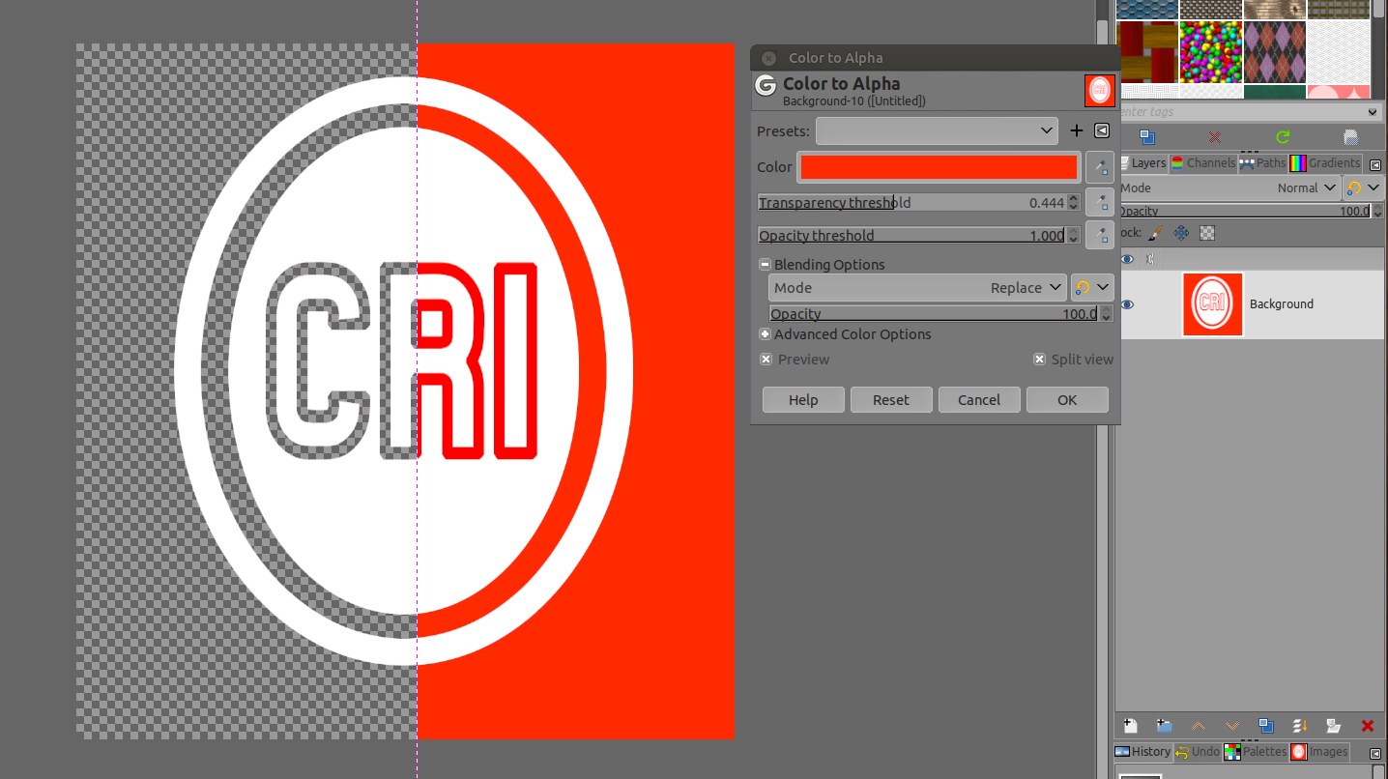Image resolution: width=1388 pixels, height=779 pixels.
Task: Create a new layer group
Action: click(x=1165, y=726)
